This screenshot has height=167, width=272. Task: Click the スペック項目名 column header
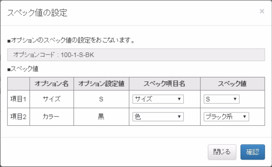(x=165, y=84)
